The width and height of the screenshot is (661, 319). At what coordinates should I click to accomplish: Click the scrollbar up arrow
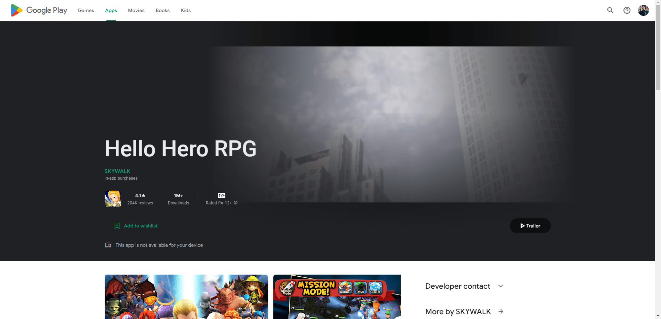658,2
